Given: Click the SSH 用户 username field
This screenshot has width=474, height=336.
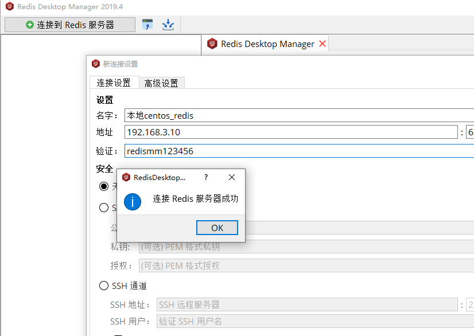Looking at the screenshot, I should pyautogui.click(x=315, y=321).
